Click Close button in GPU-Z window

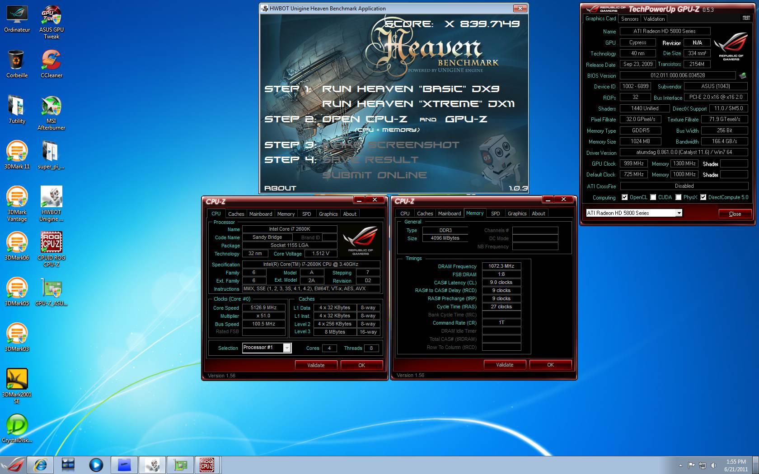pyautogui.click(x=735, y=214)
